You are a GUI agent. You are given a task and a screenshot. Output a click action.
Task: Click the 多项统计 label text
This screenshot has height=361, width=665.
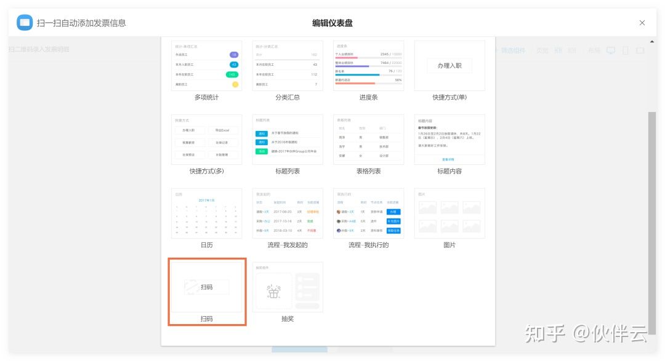tap(206, 97)
